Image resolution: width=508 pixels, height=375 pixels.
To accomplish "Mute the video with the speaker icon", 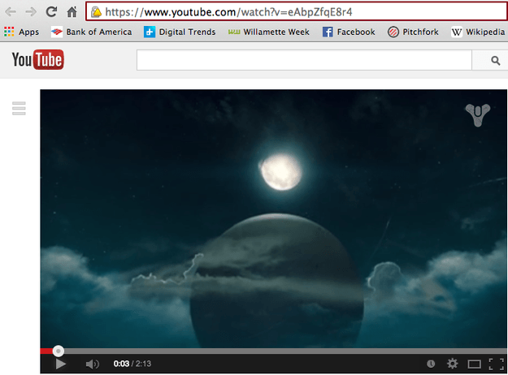I will point(93,364).
